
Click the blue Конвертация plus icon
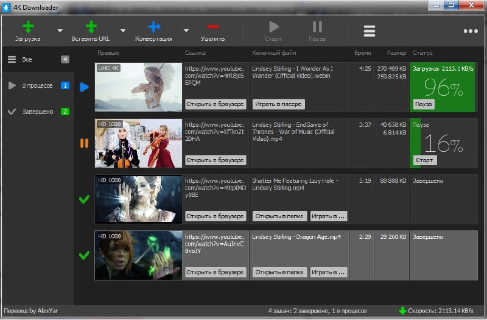coord(154,27)
